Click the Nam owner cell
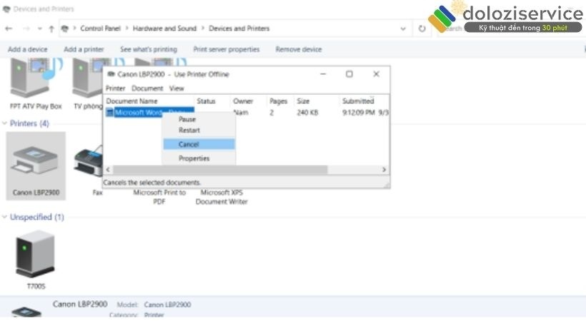586x321 pixels. coord(241,113)
